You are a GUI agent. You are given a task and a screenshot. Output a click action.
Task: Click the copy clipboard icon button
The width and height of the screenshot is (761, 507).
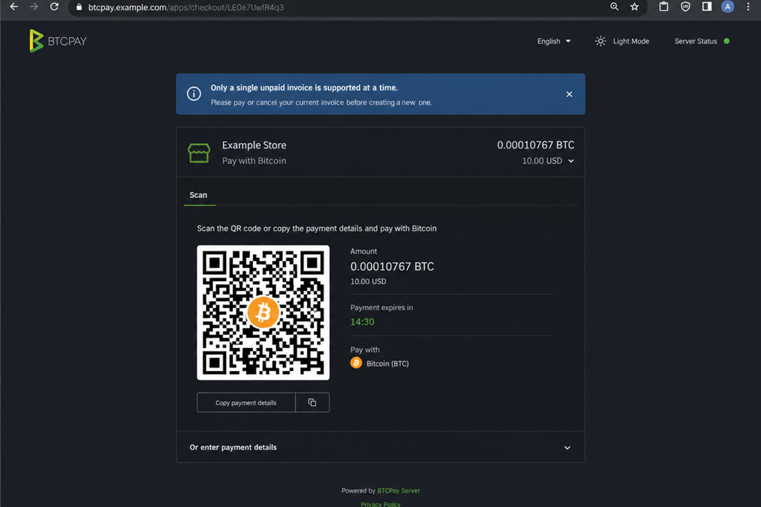(312, 403)
